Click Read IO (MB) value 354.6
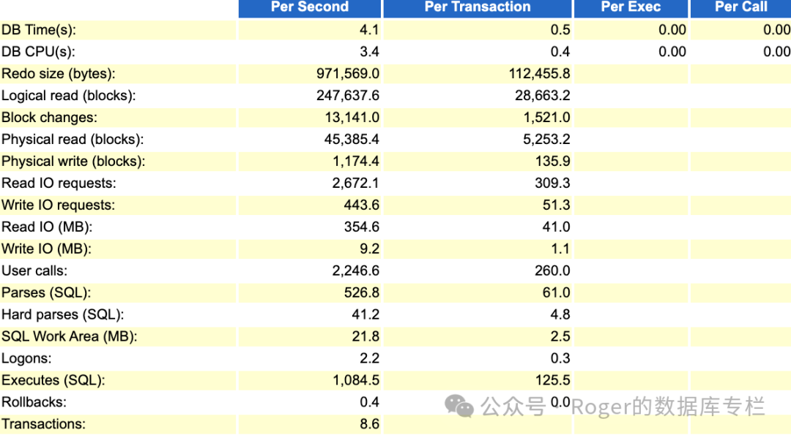Screen dimensions: 791x438 [x=362, y=227]
